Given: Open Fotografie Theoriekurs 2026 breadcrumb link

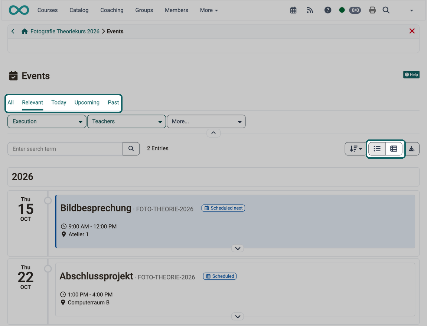Looking at the screenshot, I should coord(65,31).
